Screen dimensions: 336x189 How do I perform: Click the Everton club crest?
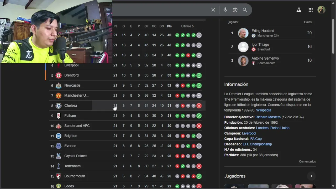point(58,146)
